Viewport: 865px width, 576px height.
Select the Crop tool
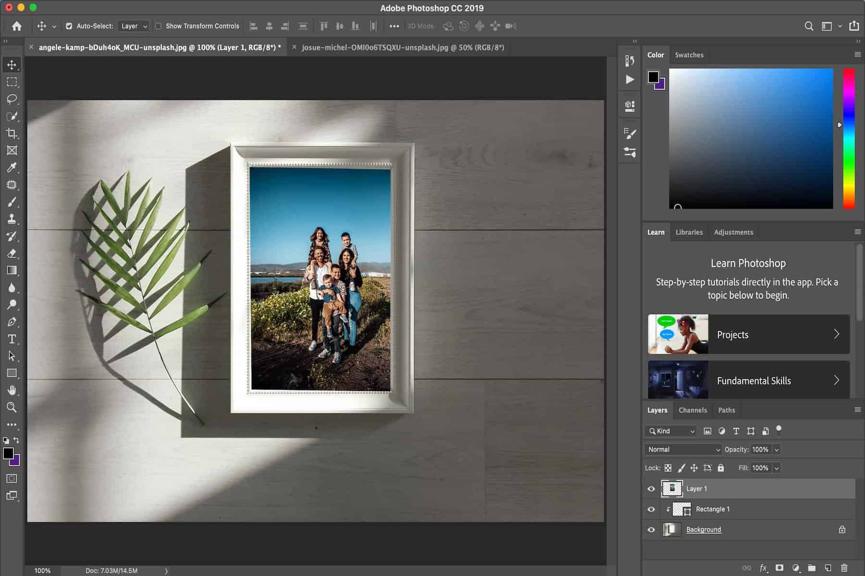tap(12, 133)
